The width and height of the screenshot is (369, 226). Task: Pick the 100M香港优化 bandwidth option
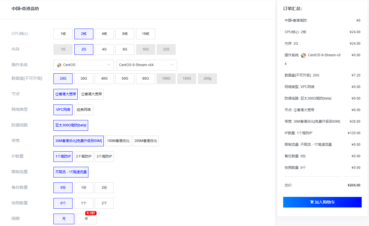(x=118, y=141)
